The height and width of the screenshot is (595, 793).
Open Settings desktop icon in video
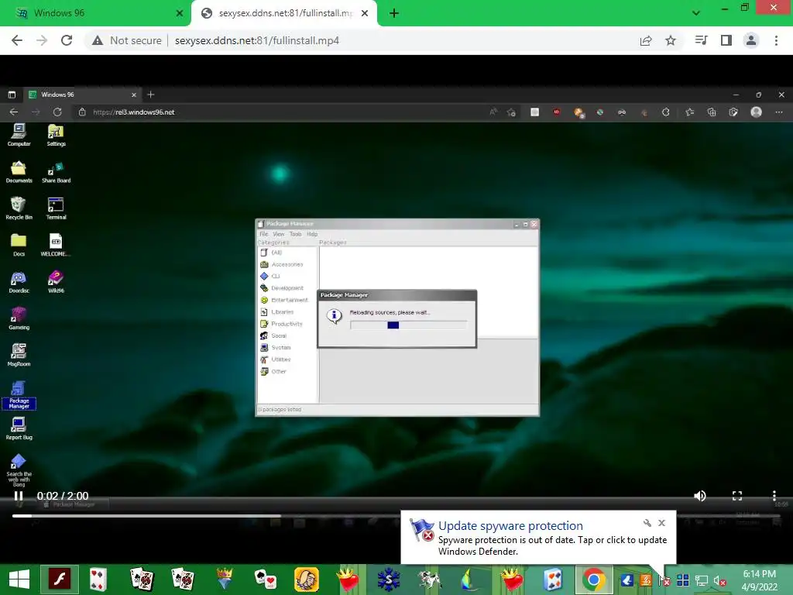pyautogui.click(x=56, y=135)
